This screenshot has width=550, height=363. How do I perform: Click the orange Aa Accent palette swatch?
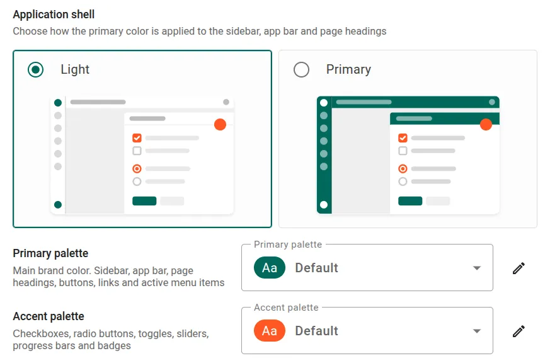pyautogui.click(x=270, y=331)
